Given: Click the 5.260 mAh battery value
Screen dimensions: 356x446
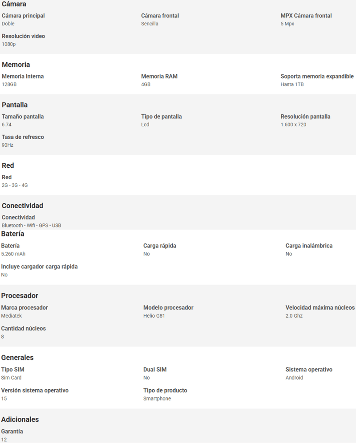Looking at the screenshot, I should pyautogui.click(x=13, y=254).
